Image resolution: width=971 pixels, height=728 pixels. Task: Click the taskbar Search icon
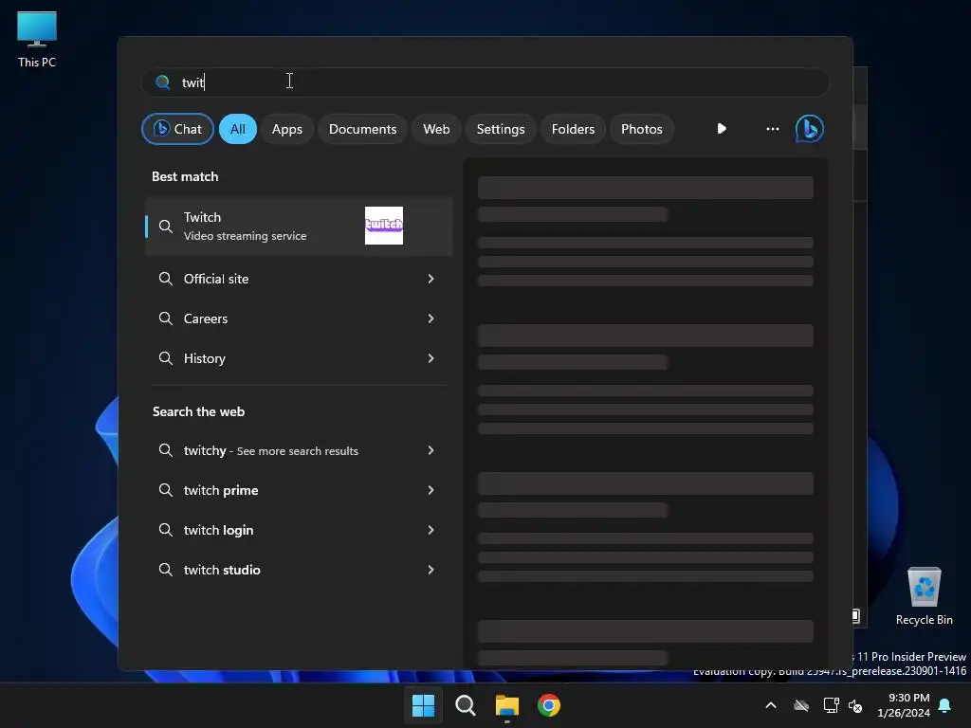click(465, 705)
